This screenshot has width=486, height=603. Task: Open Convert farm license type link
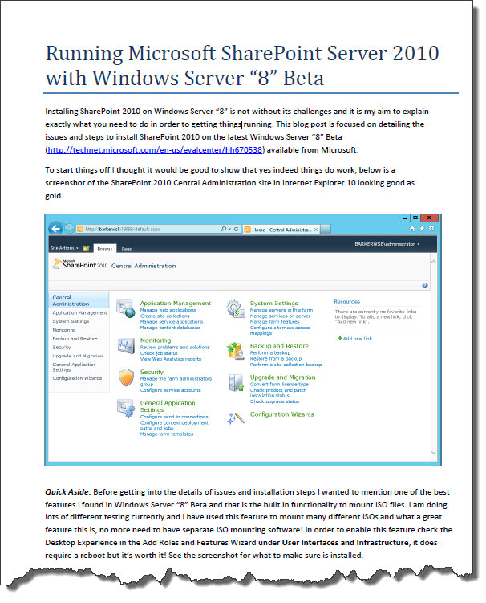coord(279,384)
